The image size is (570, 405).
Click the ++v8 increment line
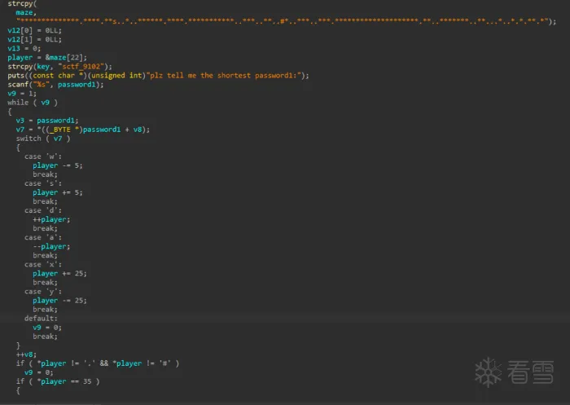coord(26,354)
